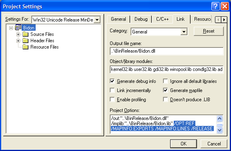Uncheck Generate mapfile option
Image resolution: width=231 pixels, height=151 pixels.
click(x=165, y=90)
